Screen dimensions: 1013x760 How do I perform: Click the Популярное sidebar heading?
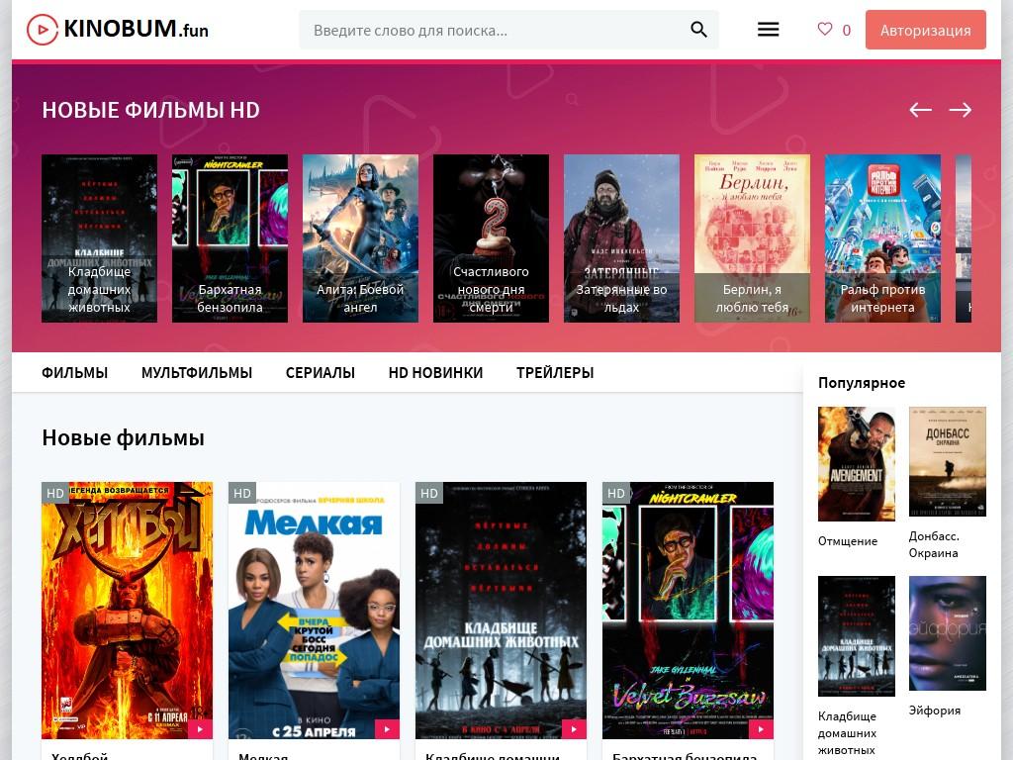tap(862, 383)
